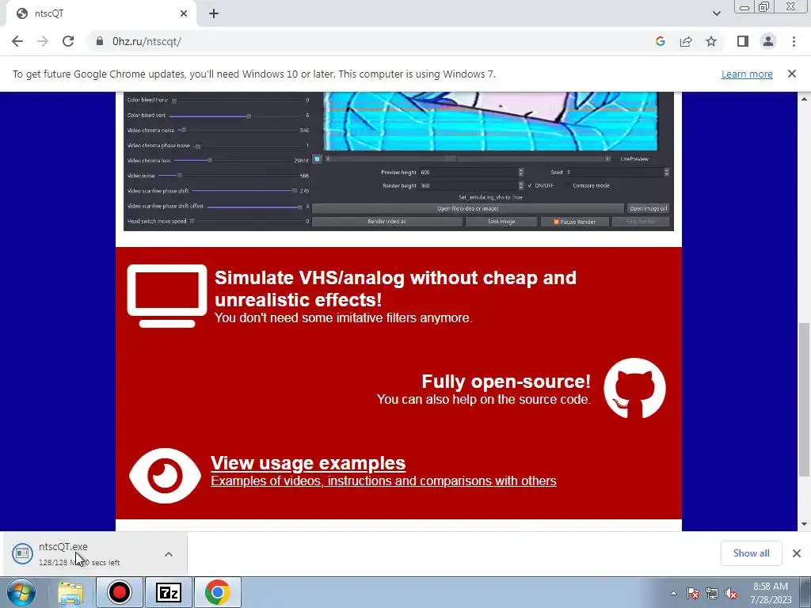This screenshot has height=608, width=811.
Task: Follow the Learn more link
Action: (747, 74)
